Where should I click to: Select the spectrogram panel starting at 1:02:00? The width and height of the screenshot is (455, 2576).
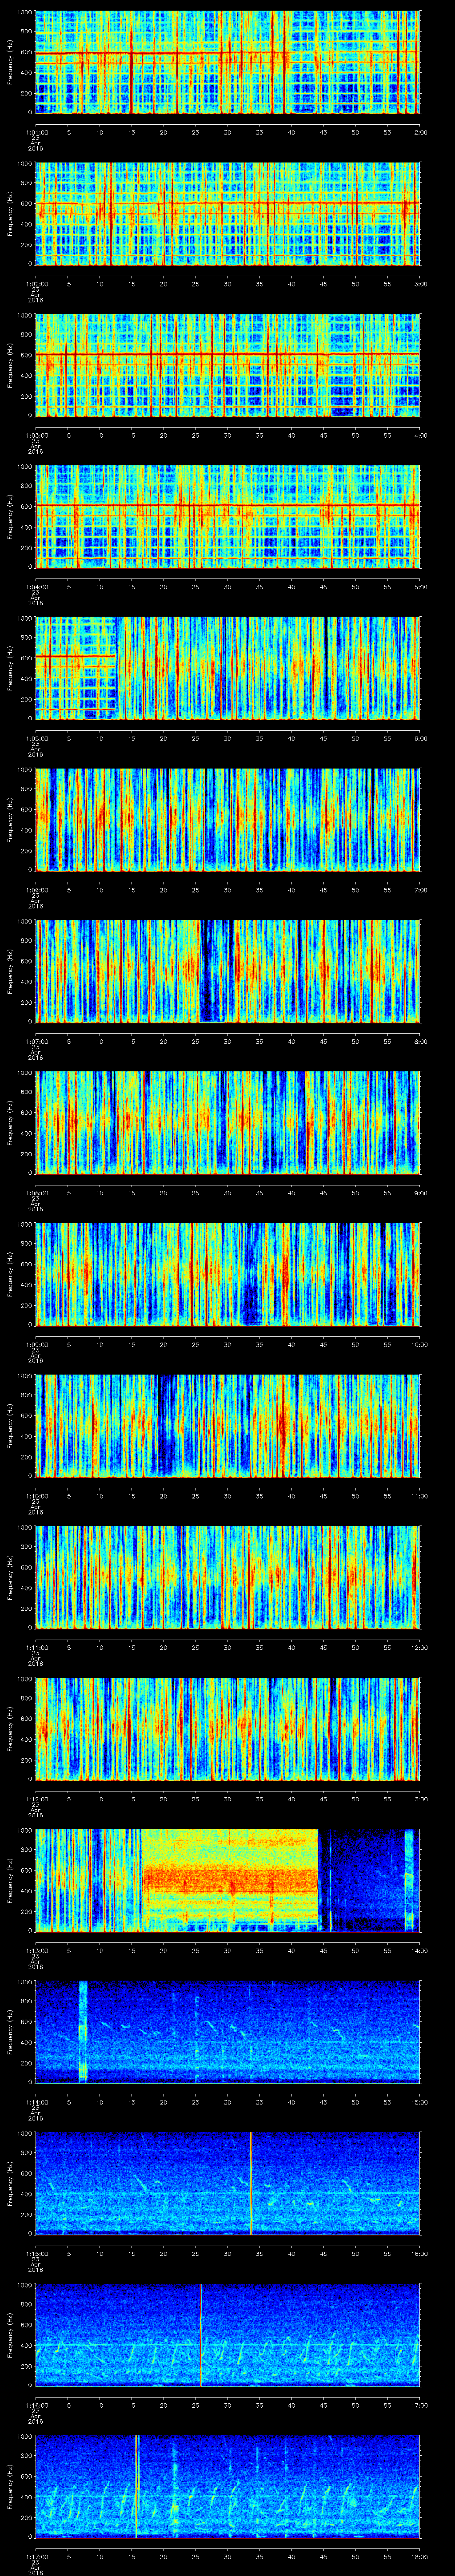click(228, 214)
